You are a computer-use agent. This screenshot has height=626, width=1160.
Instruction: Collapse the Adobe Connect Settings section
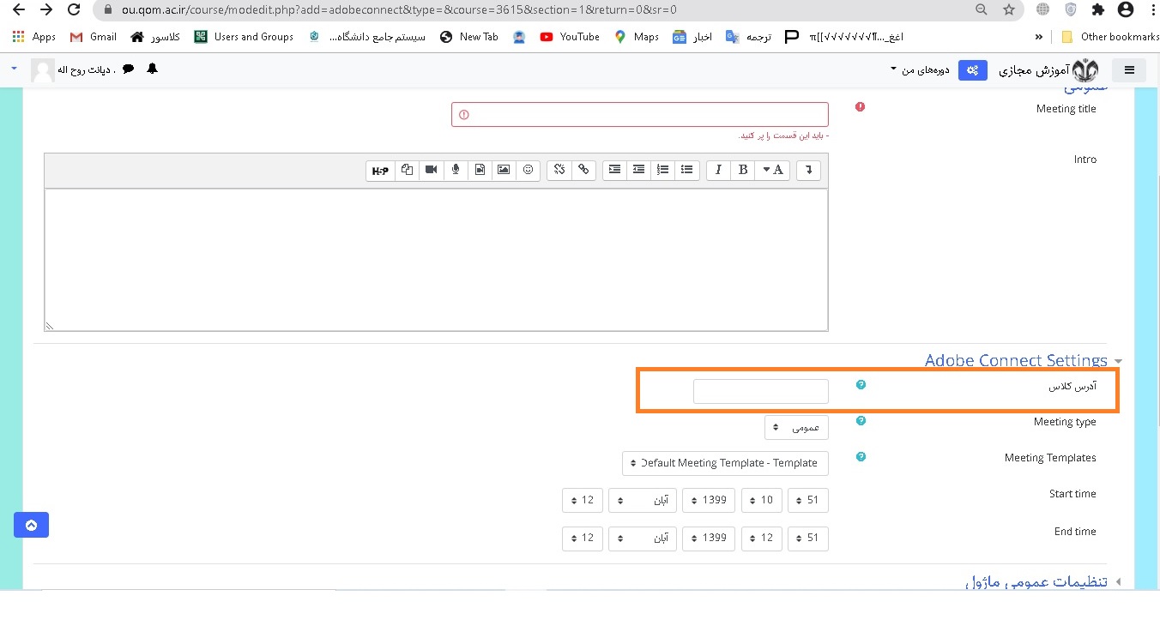point(1118,361)
